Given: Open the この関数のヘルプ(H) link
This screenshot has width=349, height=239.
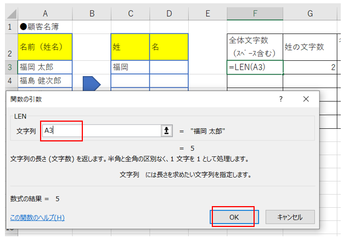Looking at the screenshot, I should point(37,217).
